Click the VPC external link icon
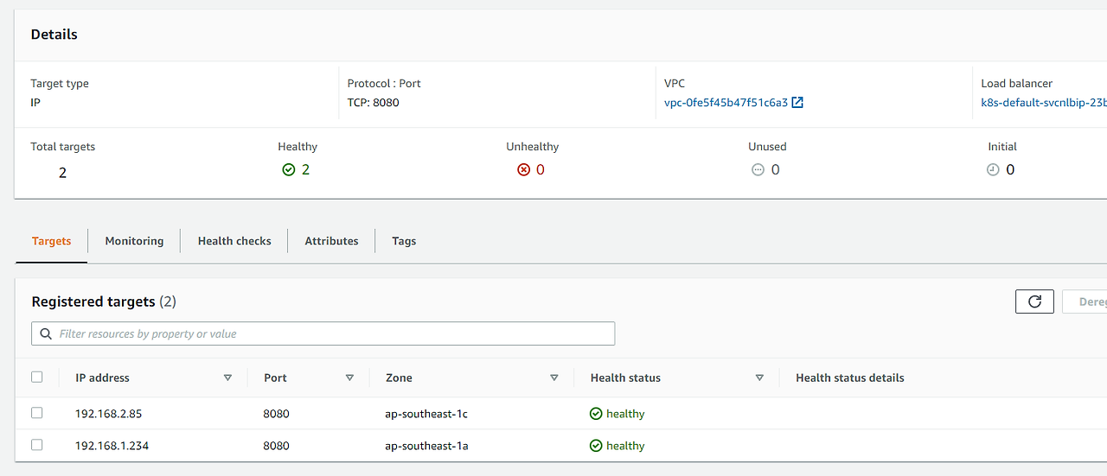 click(797, 103)
